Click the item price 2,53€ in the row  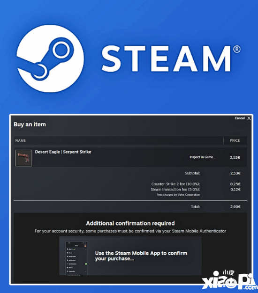coord(235,157)
